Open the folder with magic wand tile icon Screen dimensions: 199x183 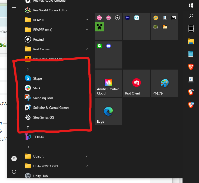click(x=165, y=27)
